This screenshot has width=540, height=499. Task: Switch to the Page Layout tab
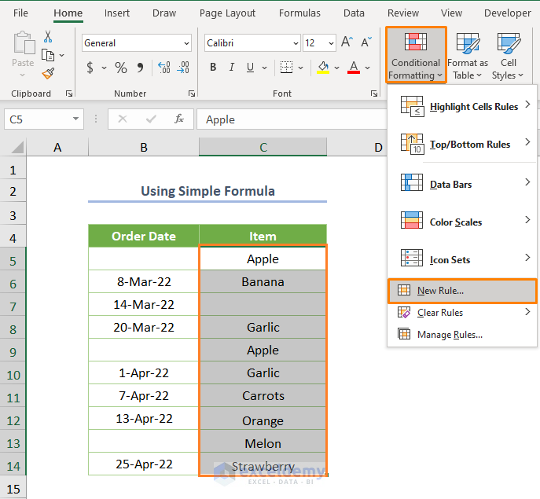tap(227, 13)
